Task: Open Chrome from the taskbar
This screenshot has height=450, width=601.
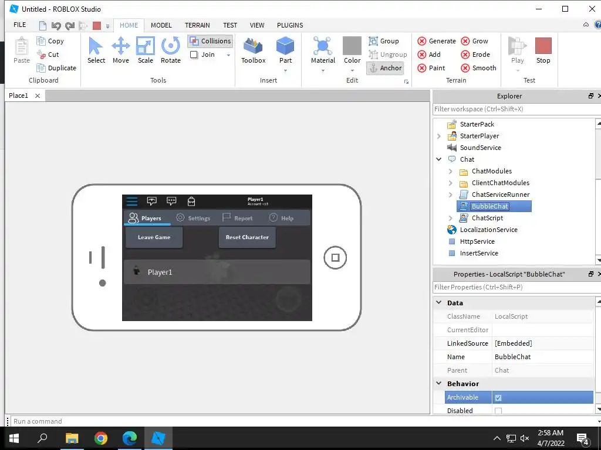Action: [101, 438]
